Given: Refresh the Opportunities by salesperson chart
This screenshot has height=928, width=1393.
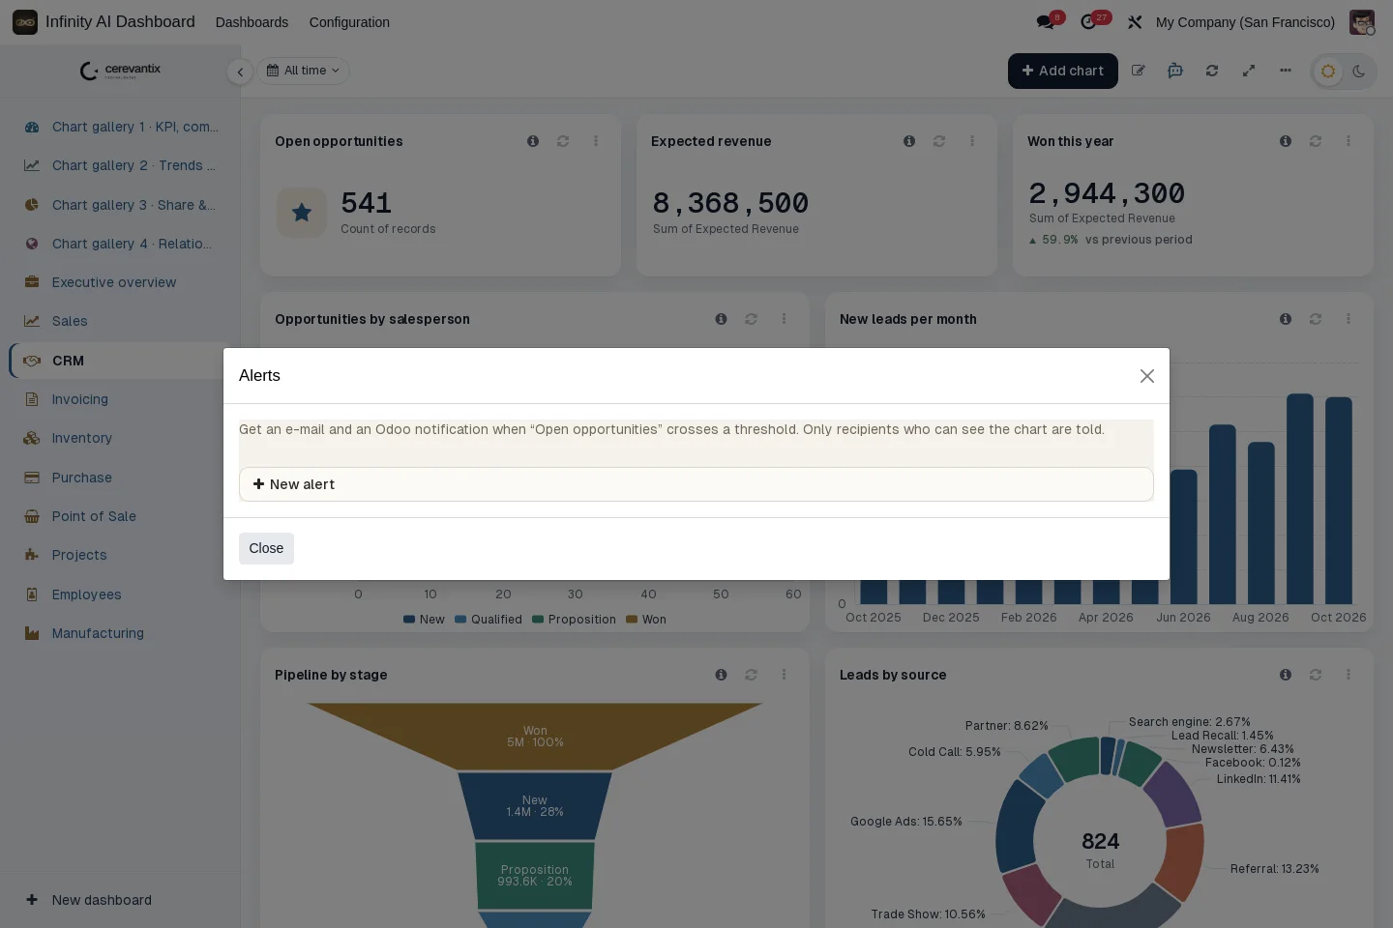Looking at the screenshot, I should coord(751,319).
